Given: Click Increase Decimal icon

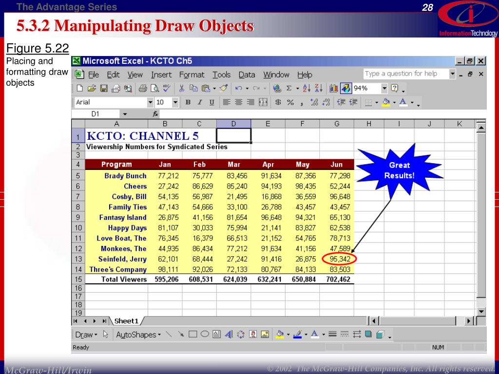Looking at the screenshot, I should (314, 102).
